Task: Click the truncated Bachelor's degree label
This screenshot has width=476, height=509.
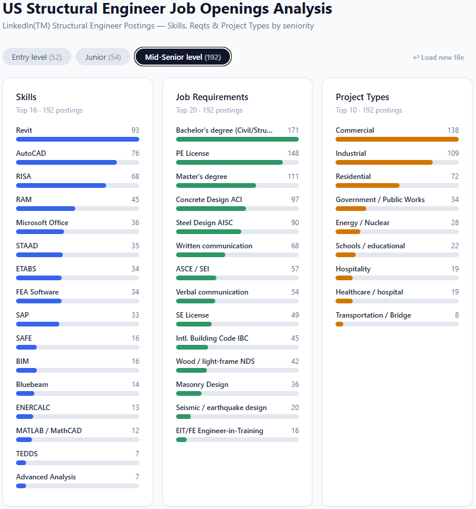Action: [224, 130]
